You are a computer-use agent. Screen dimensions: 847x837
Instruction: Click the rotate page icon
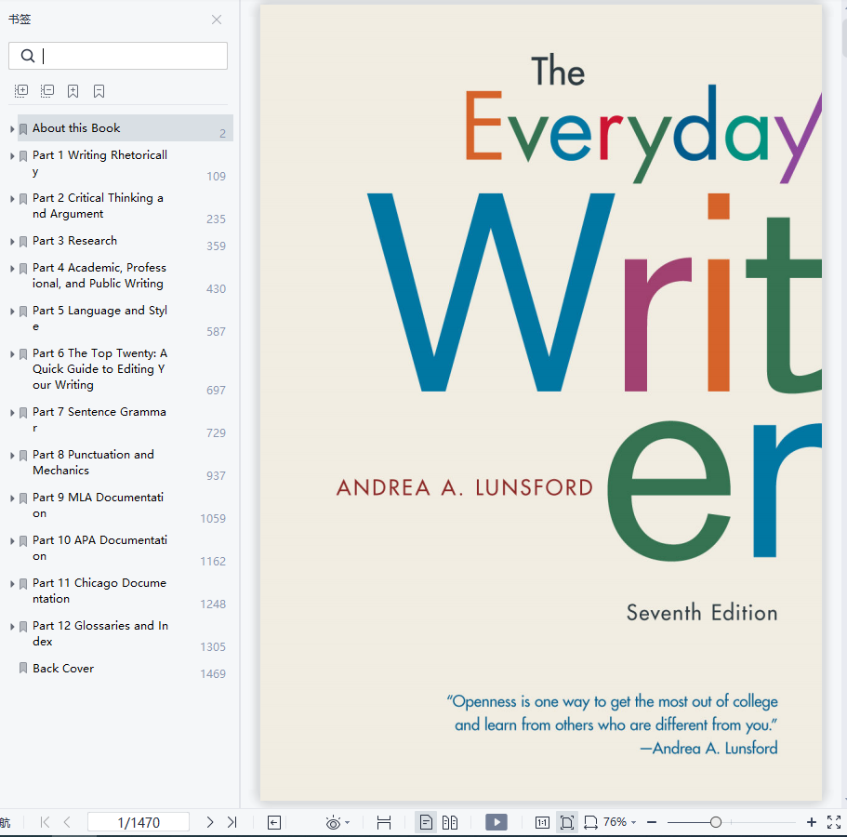pos(591,822)
